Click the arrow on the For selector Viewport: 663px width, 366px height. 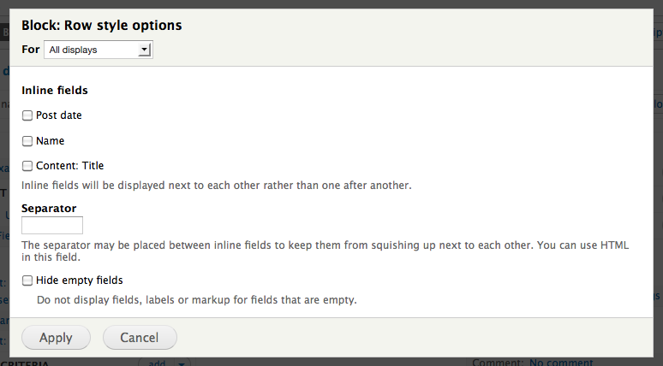pyautogui.click(x=145, y=50)
